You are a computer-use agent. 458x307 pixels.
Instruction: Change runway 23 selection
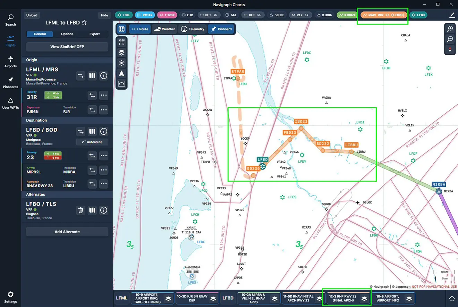pyautogui.click(x=92, y=156)
